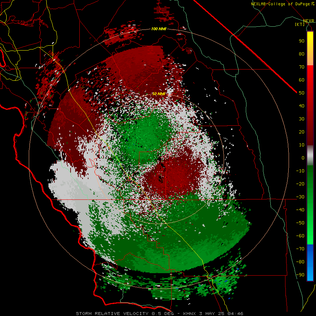Click the NEXR label above the color scale

point(308,21)
